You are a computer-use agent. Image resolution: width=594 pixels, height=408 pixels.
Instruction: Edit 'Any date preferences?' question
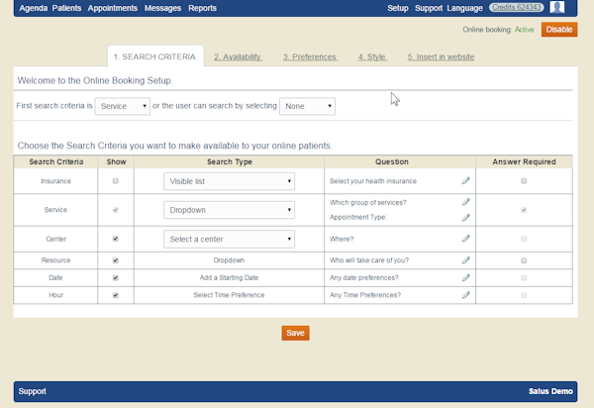465,277
